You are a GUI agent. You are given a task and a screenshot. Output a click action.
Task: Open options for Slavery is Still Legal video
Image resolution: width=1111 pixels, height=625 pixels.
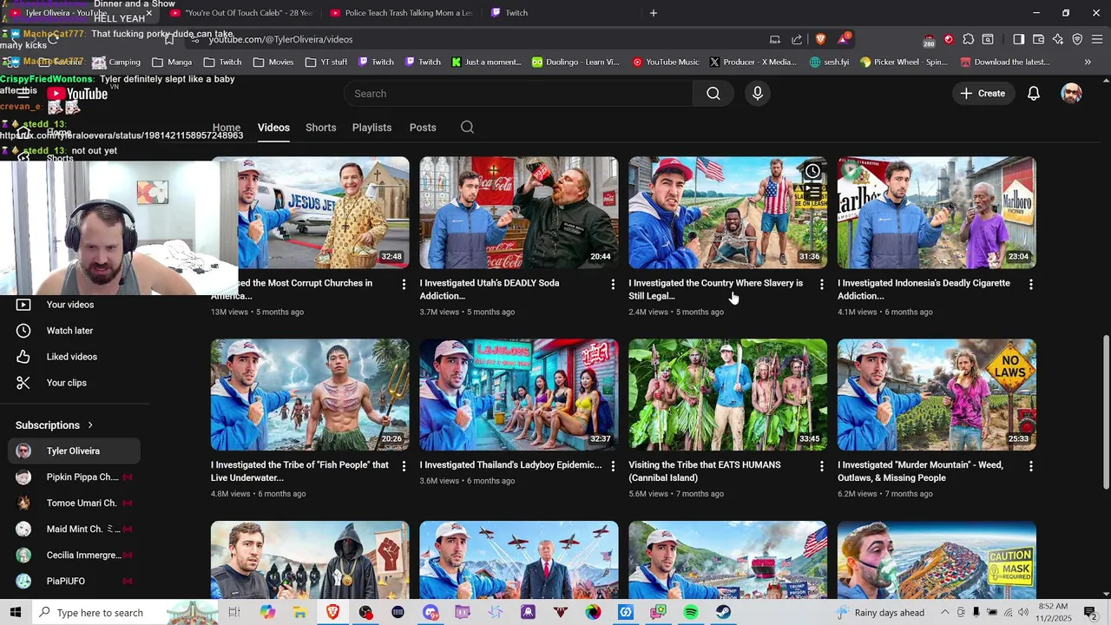click(822, 285)
